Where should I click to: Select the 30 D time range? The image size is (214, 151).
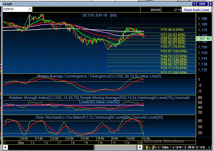(191, 147)
